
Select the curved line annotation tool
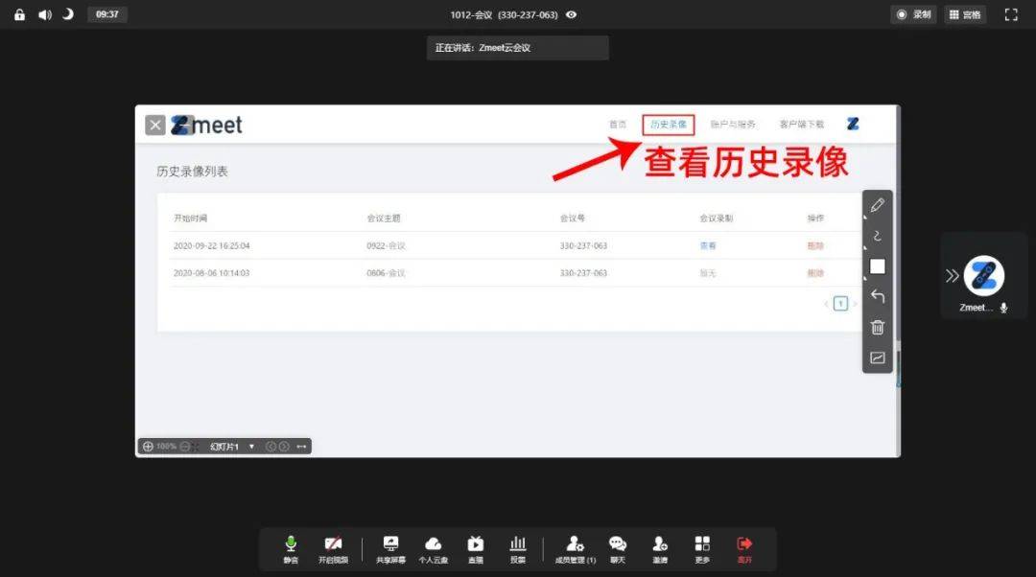tap(878, 237)
